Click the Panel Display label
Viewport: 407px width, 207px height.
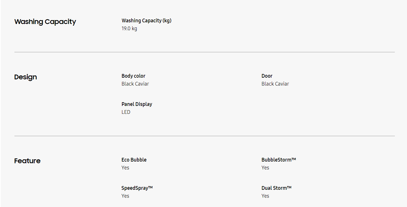pos(137,104)
